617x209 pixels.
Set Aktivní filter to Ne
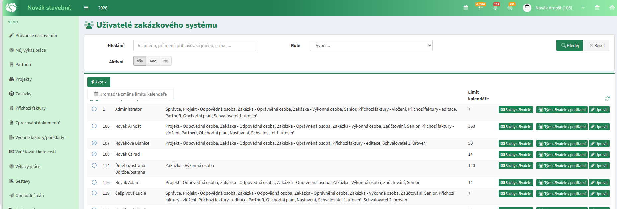(166, 61)
